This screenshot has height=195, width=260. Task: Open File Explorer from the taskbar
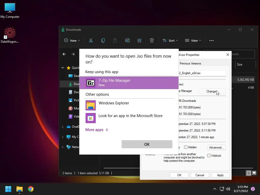pos(19,189)
